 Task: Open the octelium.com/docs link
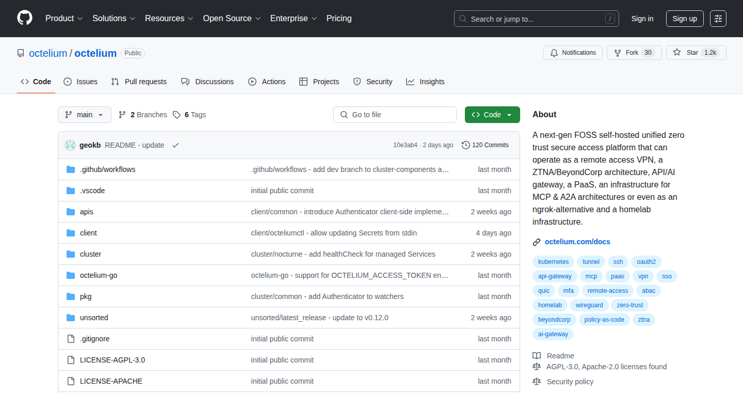577,242
